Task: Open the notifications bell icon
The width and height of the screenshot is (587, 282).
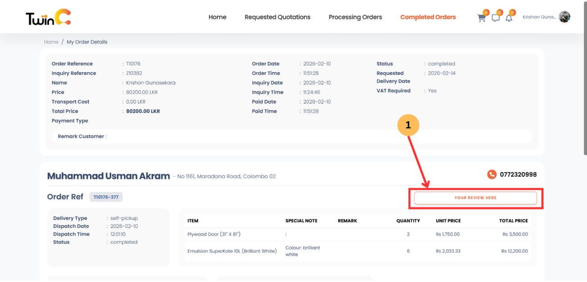Action: (509, 18)
